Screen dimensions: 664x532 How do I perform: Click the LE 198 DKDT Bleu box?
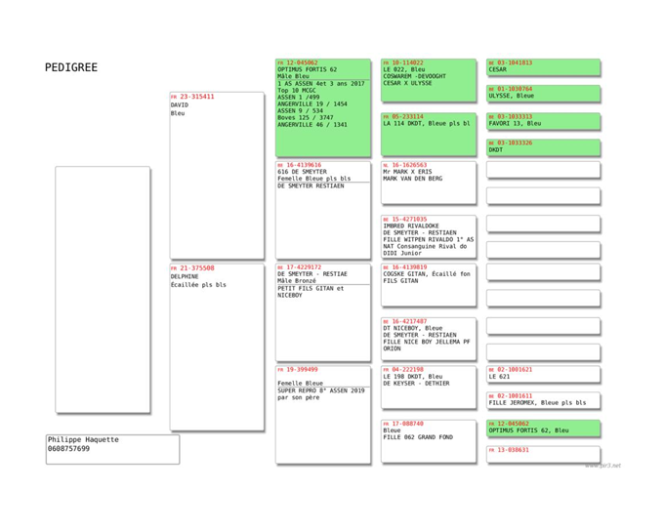(x=429, y=388)
